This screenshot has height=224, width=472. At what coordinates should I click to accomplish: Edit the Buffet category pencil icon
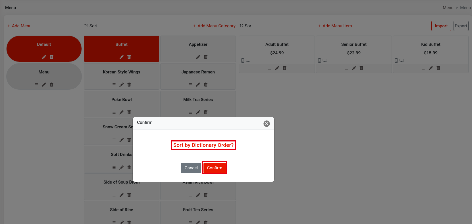121,57
